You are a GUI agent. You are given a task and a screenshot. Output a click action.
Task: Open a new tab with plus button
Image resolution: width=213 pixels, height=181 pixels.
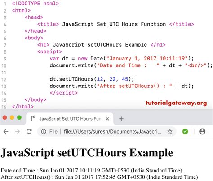coord(121,119)
